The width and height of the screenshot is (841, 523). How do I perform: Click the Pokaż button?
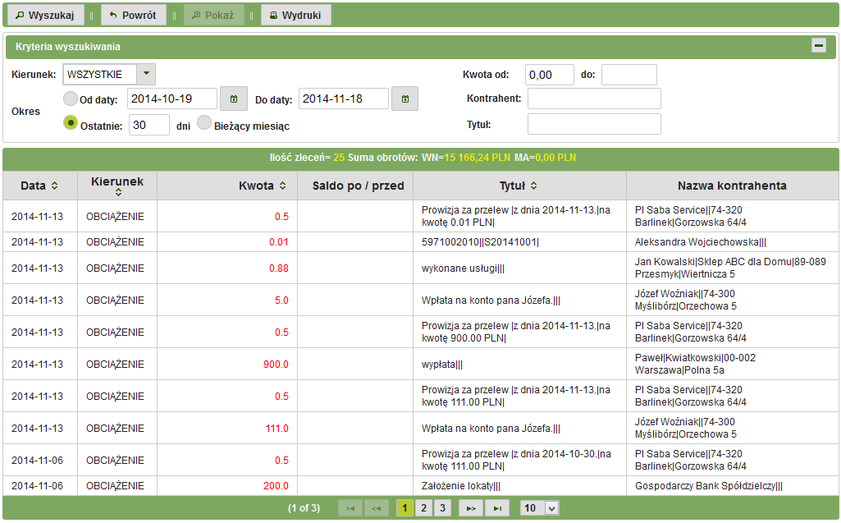click(213, 15)
